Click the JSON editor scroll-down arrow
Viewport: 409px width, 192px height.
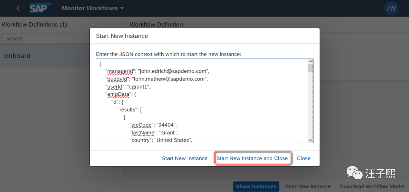(311, 140)
